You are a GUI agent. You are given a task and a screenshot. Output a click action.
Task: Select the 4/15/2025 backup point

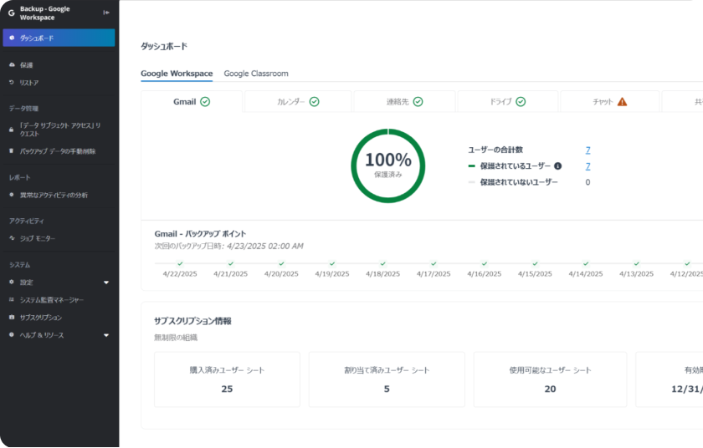click(535, 269)
